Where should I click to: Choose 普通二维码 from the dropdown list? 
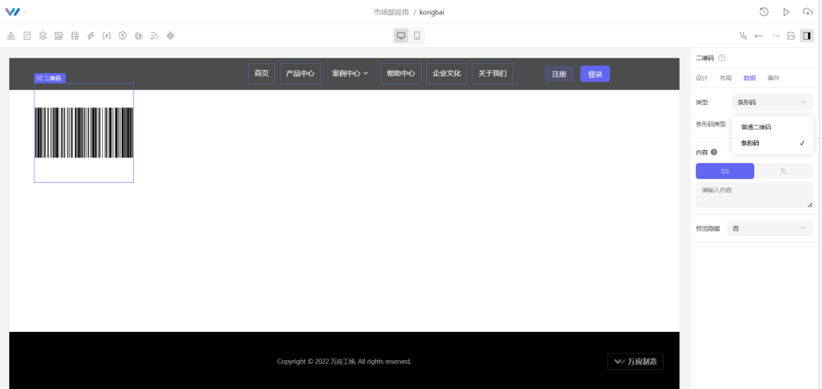coord(773,127)
